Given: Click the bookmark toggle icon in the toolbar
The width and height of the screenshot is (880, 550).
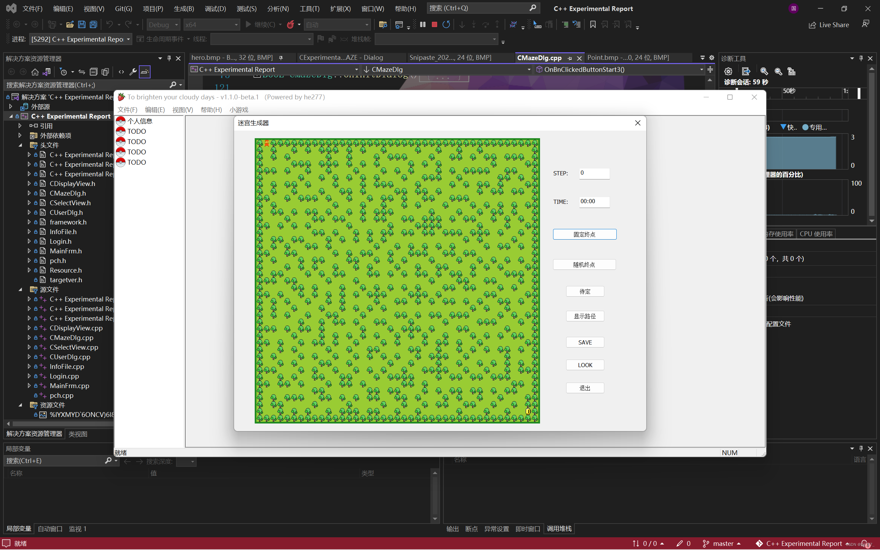Looking at the screenshot, I should click(x=593, y=24).
